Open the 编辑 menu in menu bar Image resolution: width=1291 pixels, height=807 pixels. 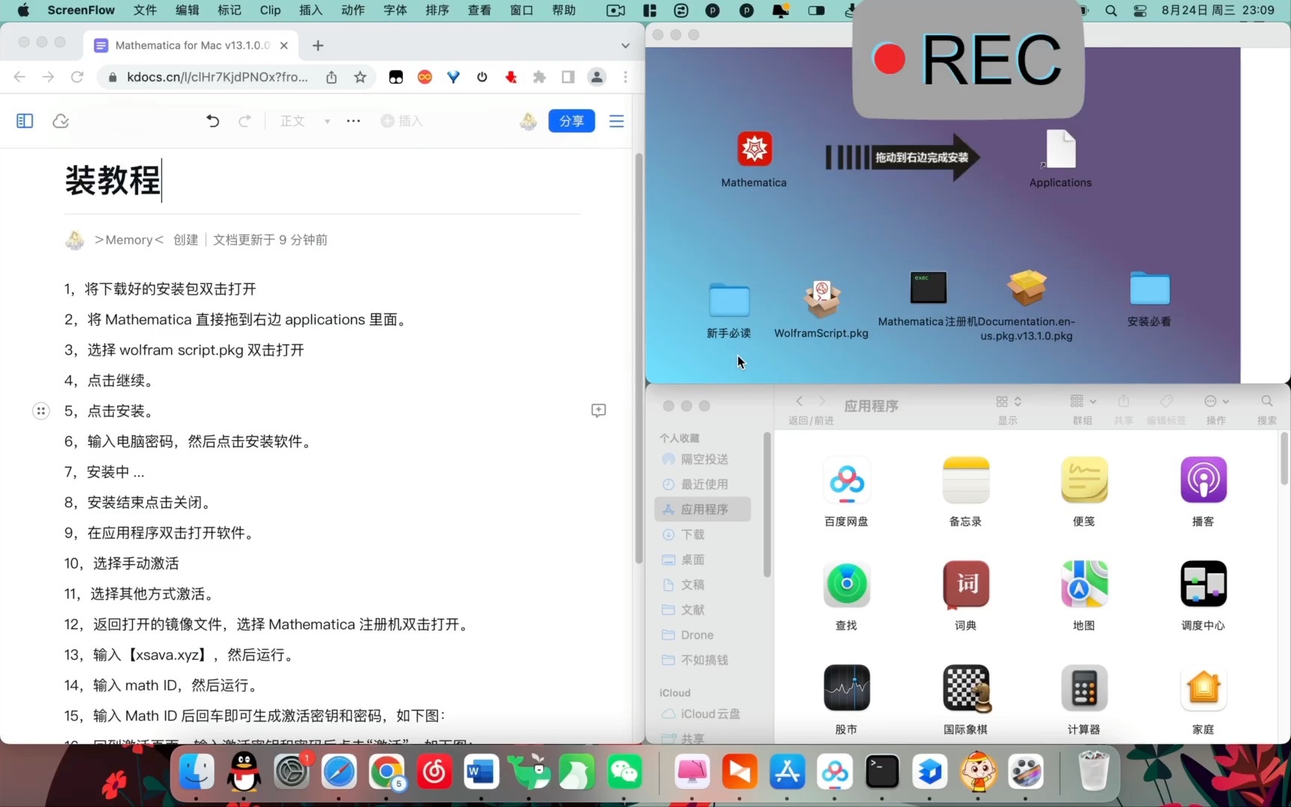188,10
